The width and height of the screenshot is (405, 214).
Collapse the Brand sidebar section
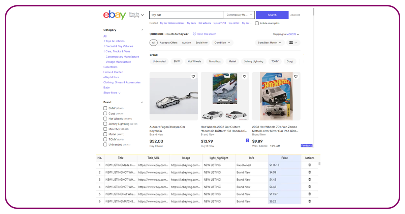[142, 102]
